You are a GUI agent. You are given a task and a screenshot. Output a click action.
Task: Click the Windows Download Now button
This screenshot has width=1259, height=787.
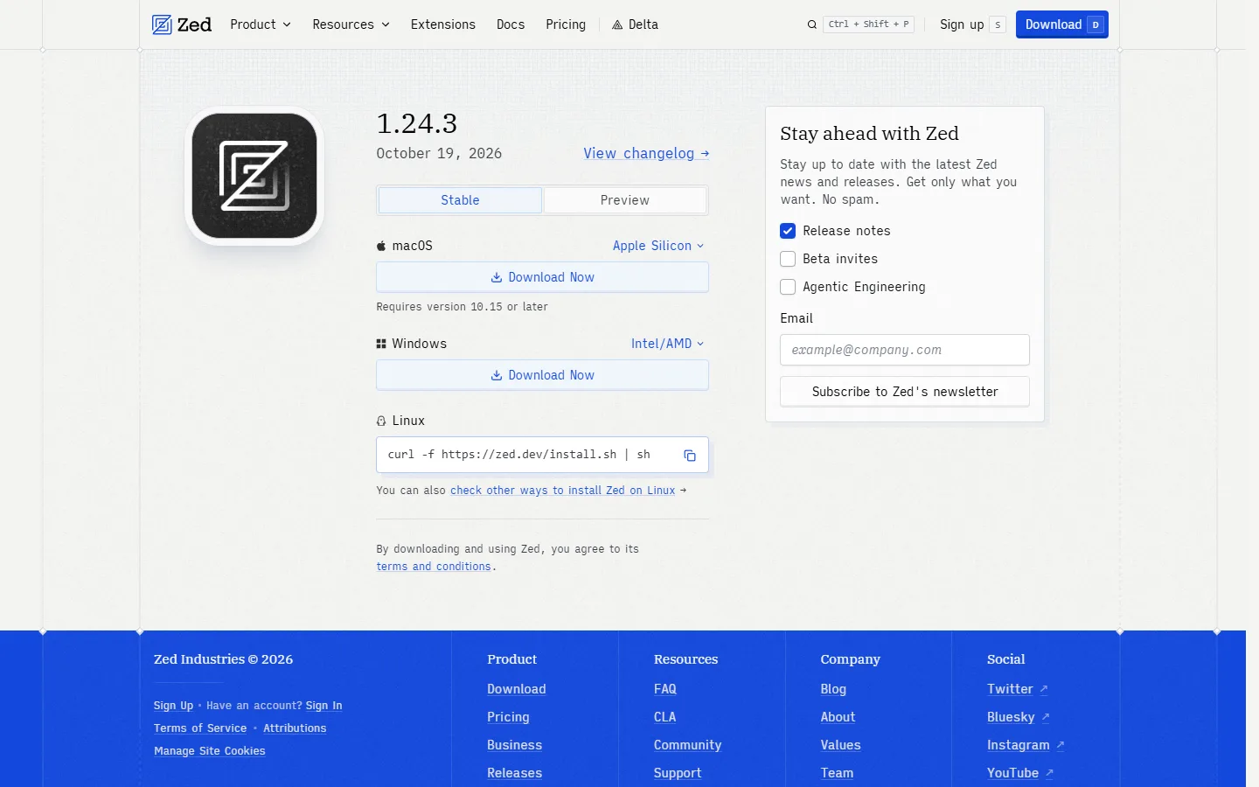(542, 375)
